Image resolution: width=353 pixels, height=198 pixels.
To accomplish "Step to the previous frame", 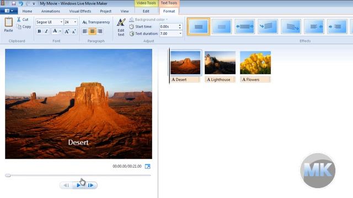I will pyautogui.click(x=66, y=185).
